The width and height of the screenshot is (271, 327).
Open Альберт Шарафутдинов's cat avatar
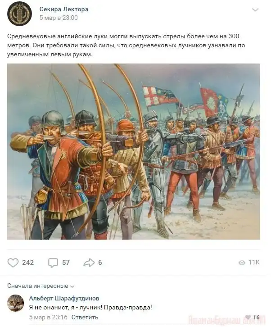click(15, 303)
